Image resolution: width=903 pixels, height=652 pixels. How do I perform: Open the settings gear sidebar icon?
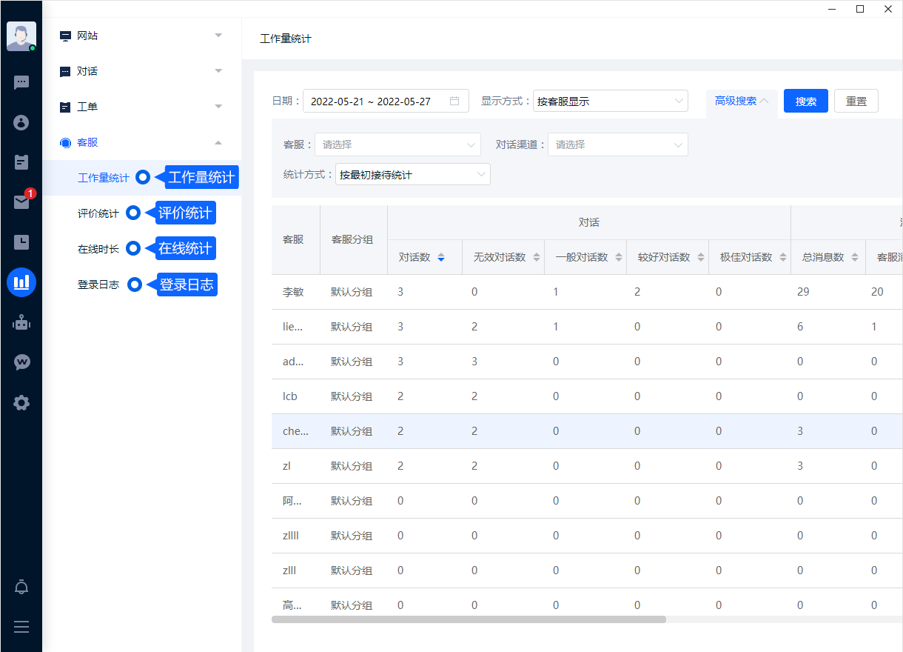point(21,403)
